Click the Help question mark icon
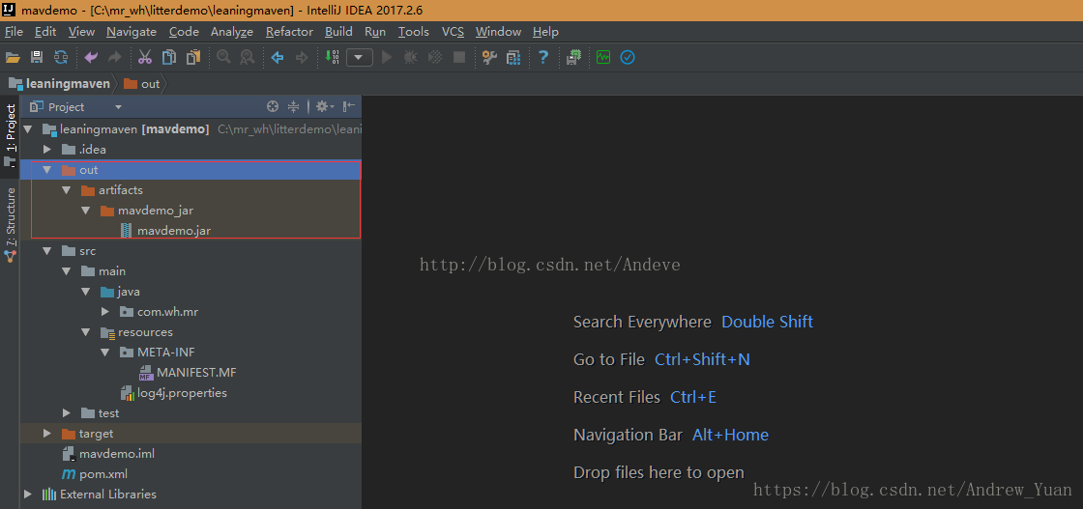Viewport: 1083px width, 509px height. (x=543, y=57)
